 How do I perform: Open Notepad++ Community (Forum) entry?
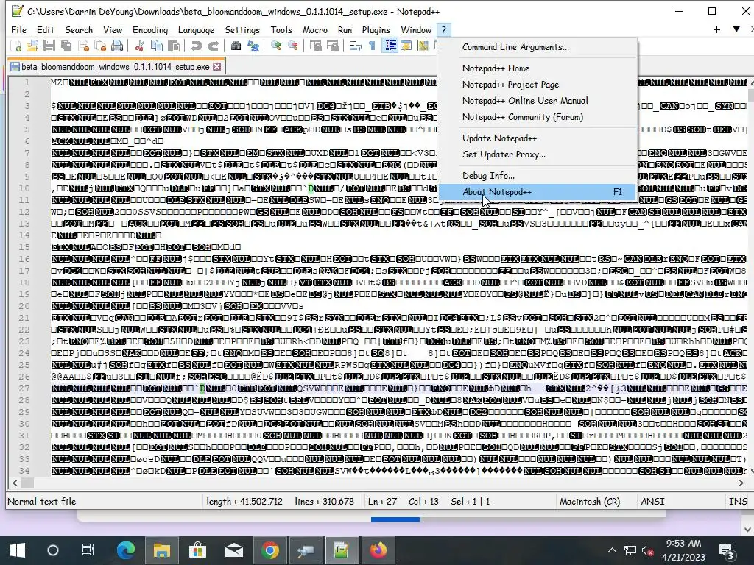point(538,117)
